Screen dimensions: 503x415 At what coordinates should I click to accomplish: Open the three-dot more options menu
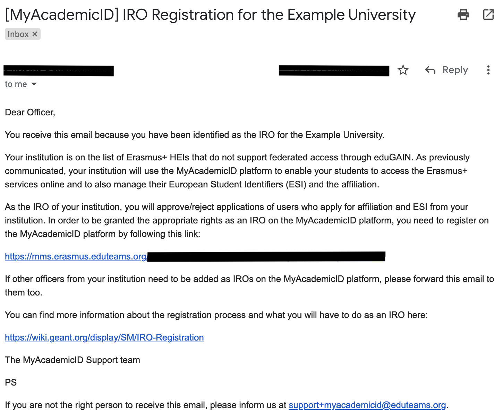click(x=488, y=70)
